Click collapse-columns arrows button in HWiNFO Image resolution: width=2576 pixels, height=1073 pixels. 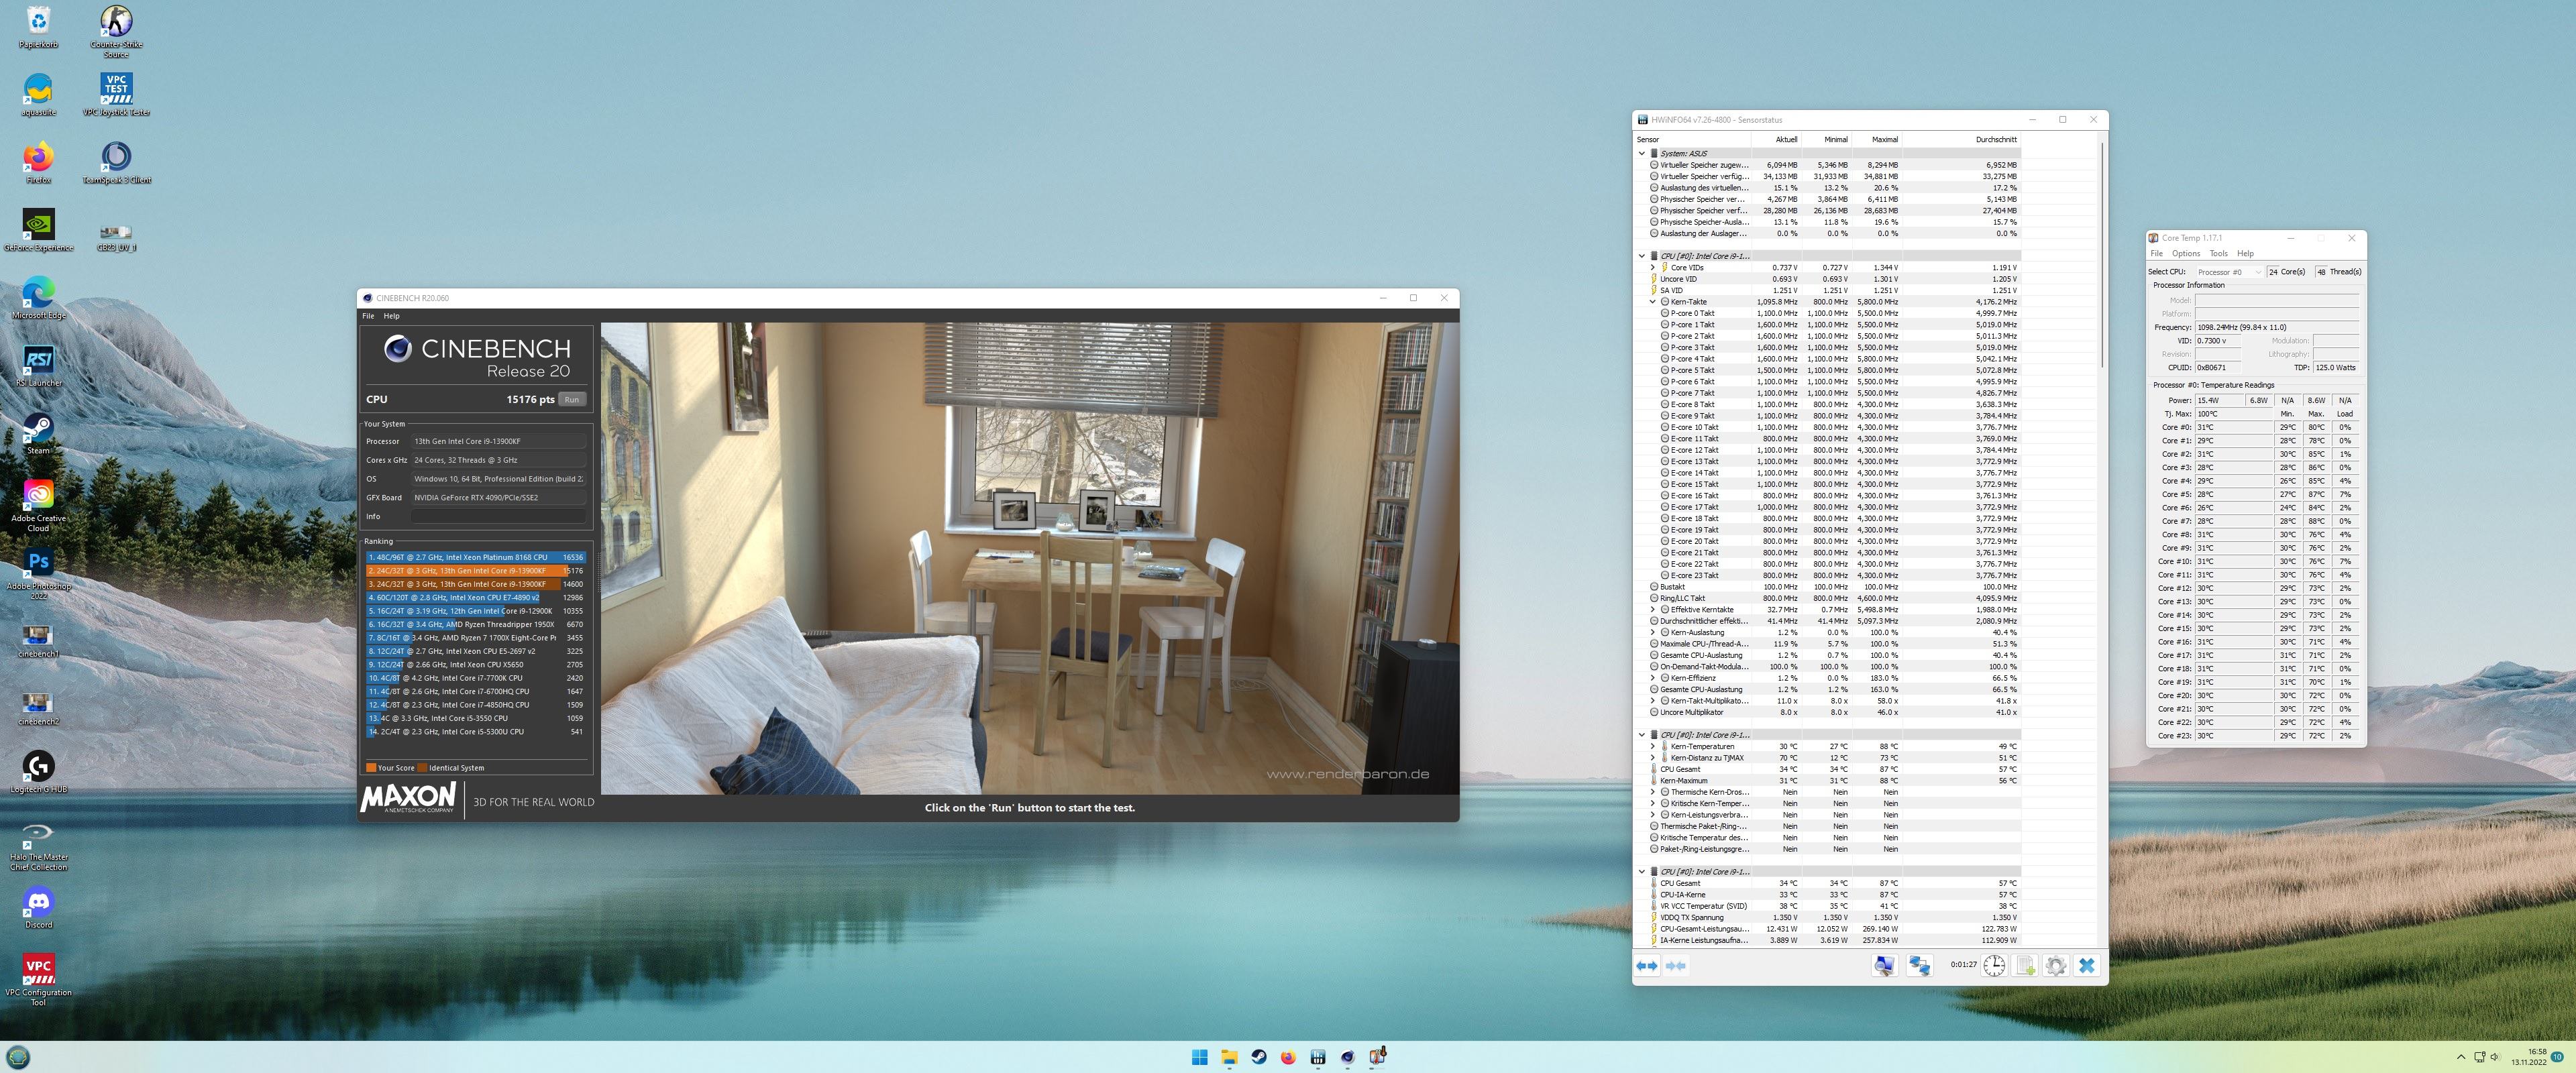[1676, 965]
